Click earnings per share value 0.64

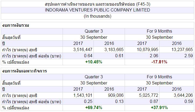point(88,56)
